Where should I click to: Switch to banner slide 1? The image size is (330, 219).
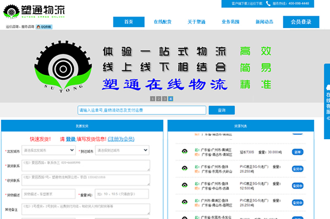point(152,98)
